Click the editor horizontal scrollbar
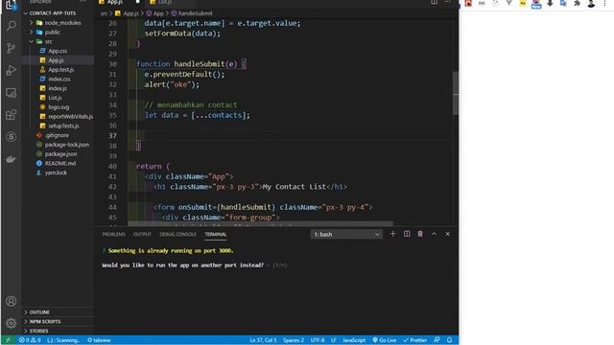 tap(260, 223)
